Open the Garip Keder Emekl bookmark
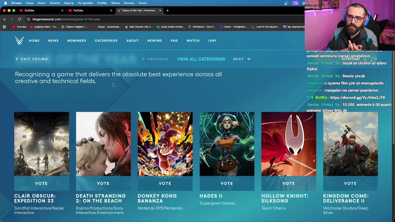Viewport: 395px width, 222px height. [170, 27]
